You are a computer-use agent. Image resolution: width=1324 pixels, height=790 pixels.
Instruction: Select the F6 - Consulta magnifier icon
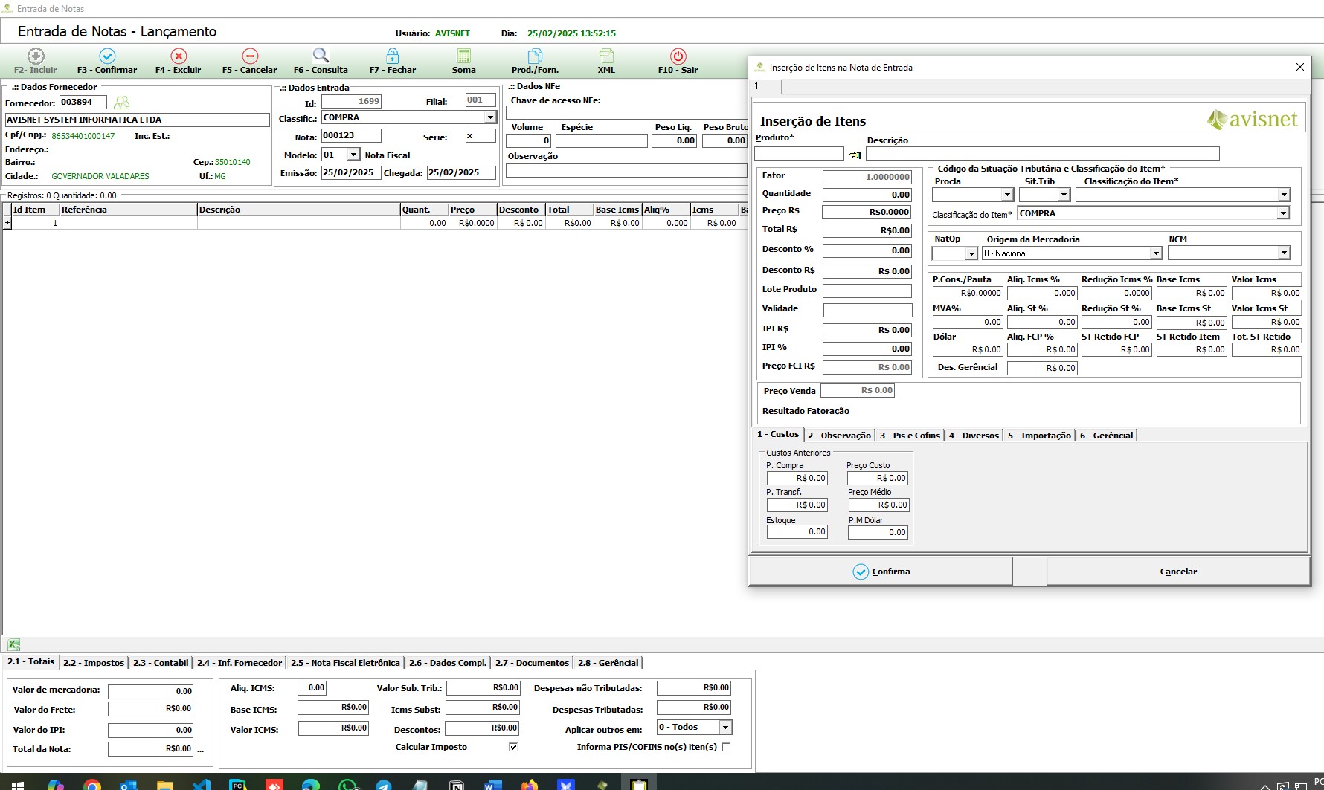click(x=321, y=56)
